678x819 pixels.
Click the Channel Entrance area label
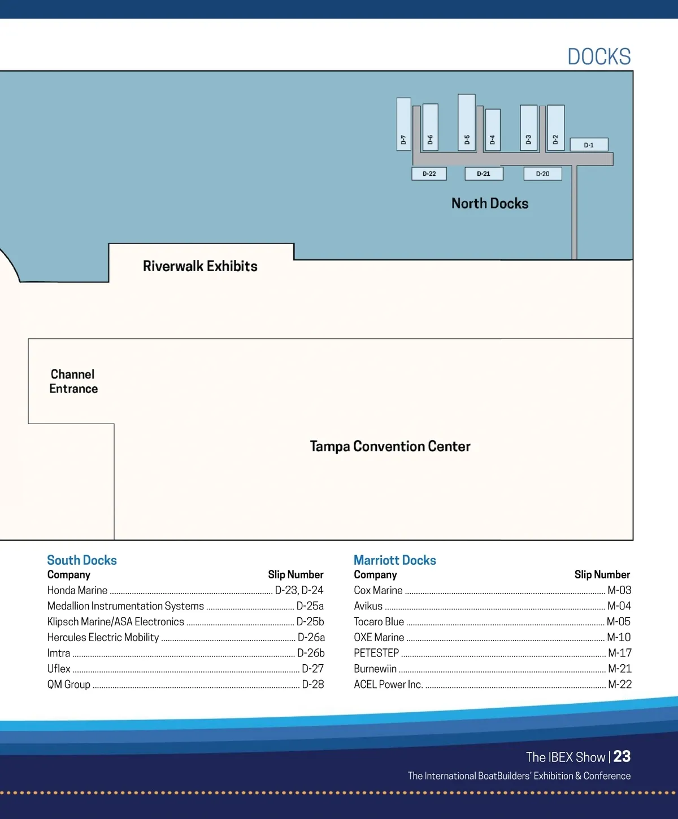coord(73,381)
